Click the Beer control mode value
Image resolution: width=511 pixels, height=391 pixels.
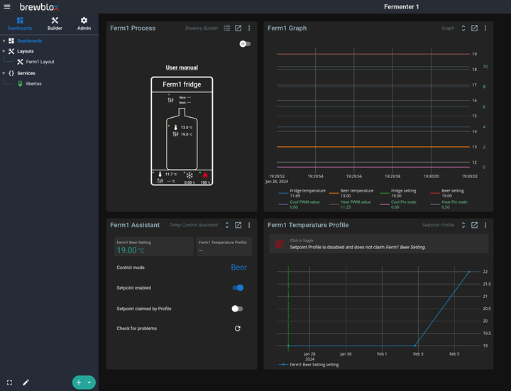click(238, 268)
